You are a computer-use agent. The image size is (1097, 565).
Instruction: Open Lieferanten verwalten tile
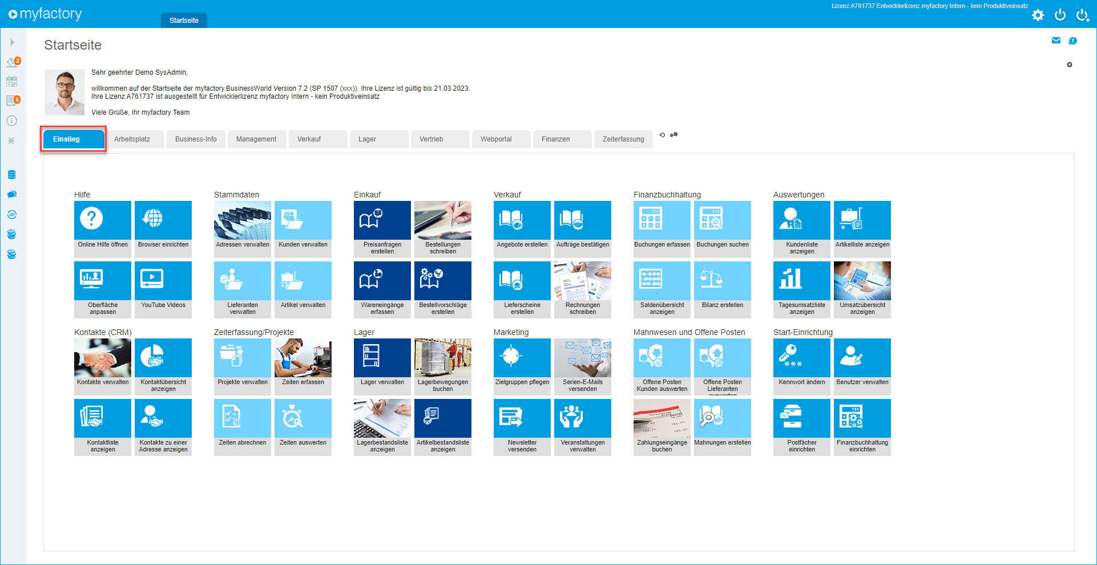click(x=243, y=289)
